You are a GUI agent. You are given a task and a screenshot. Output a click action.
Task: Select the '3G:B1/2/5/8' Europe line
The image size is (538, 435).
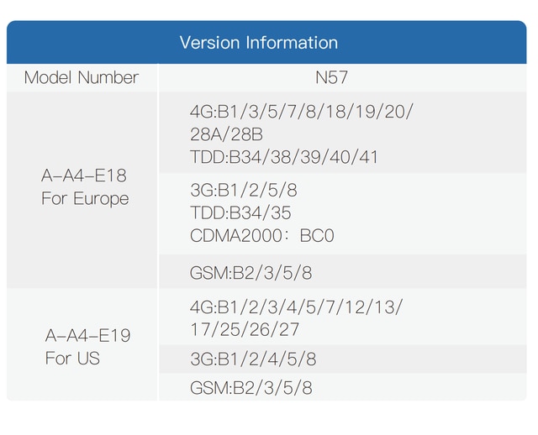click(x=244, y=191)
